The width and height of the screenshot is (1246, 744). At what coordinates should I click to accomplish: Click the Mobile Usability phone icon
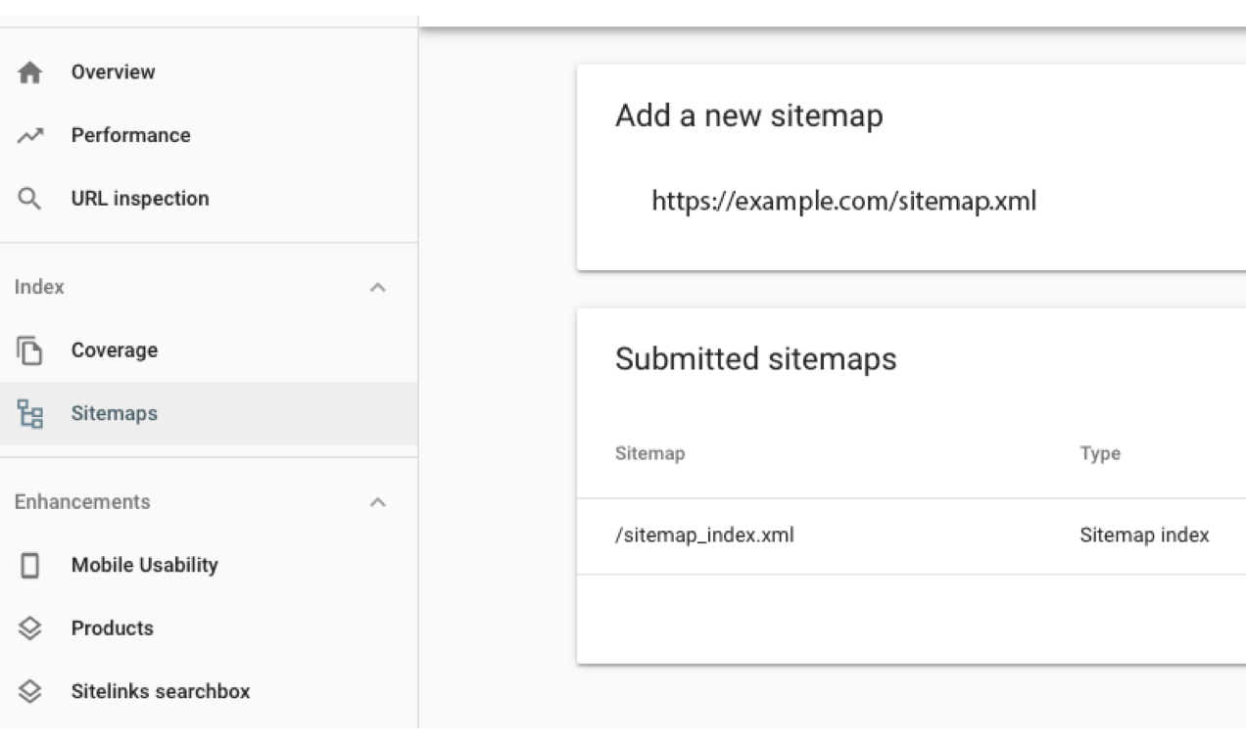31,566
